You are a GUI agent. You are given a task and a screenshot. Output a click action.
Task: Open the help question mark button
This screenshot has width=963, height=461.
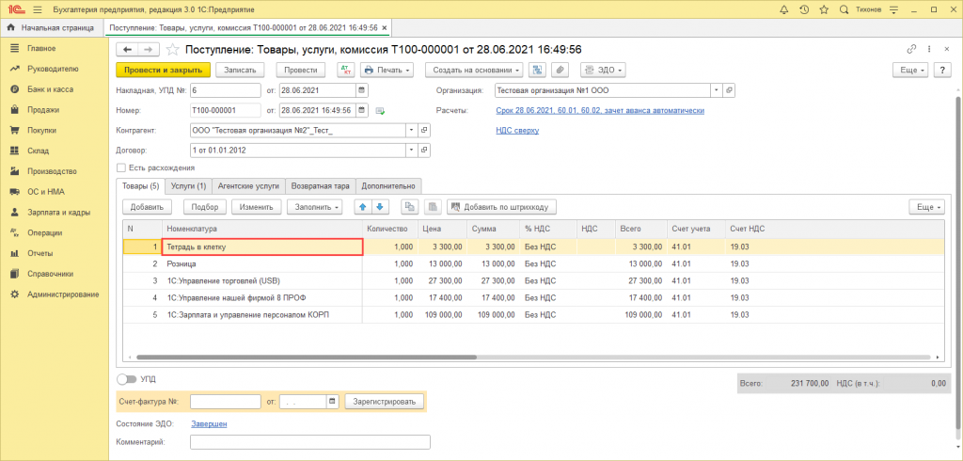(x=942, y=70)
